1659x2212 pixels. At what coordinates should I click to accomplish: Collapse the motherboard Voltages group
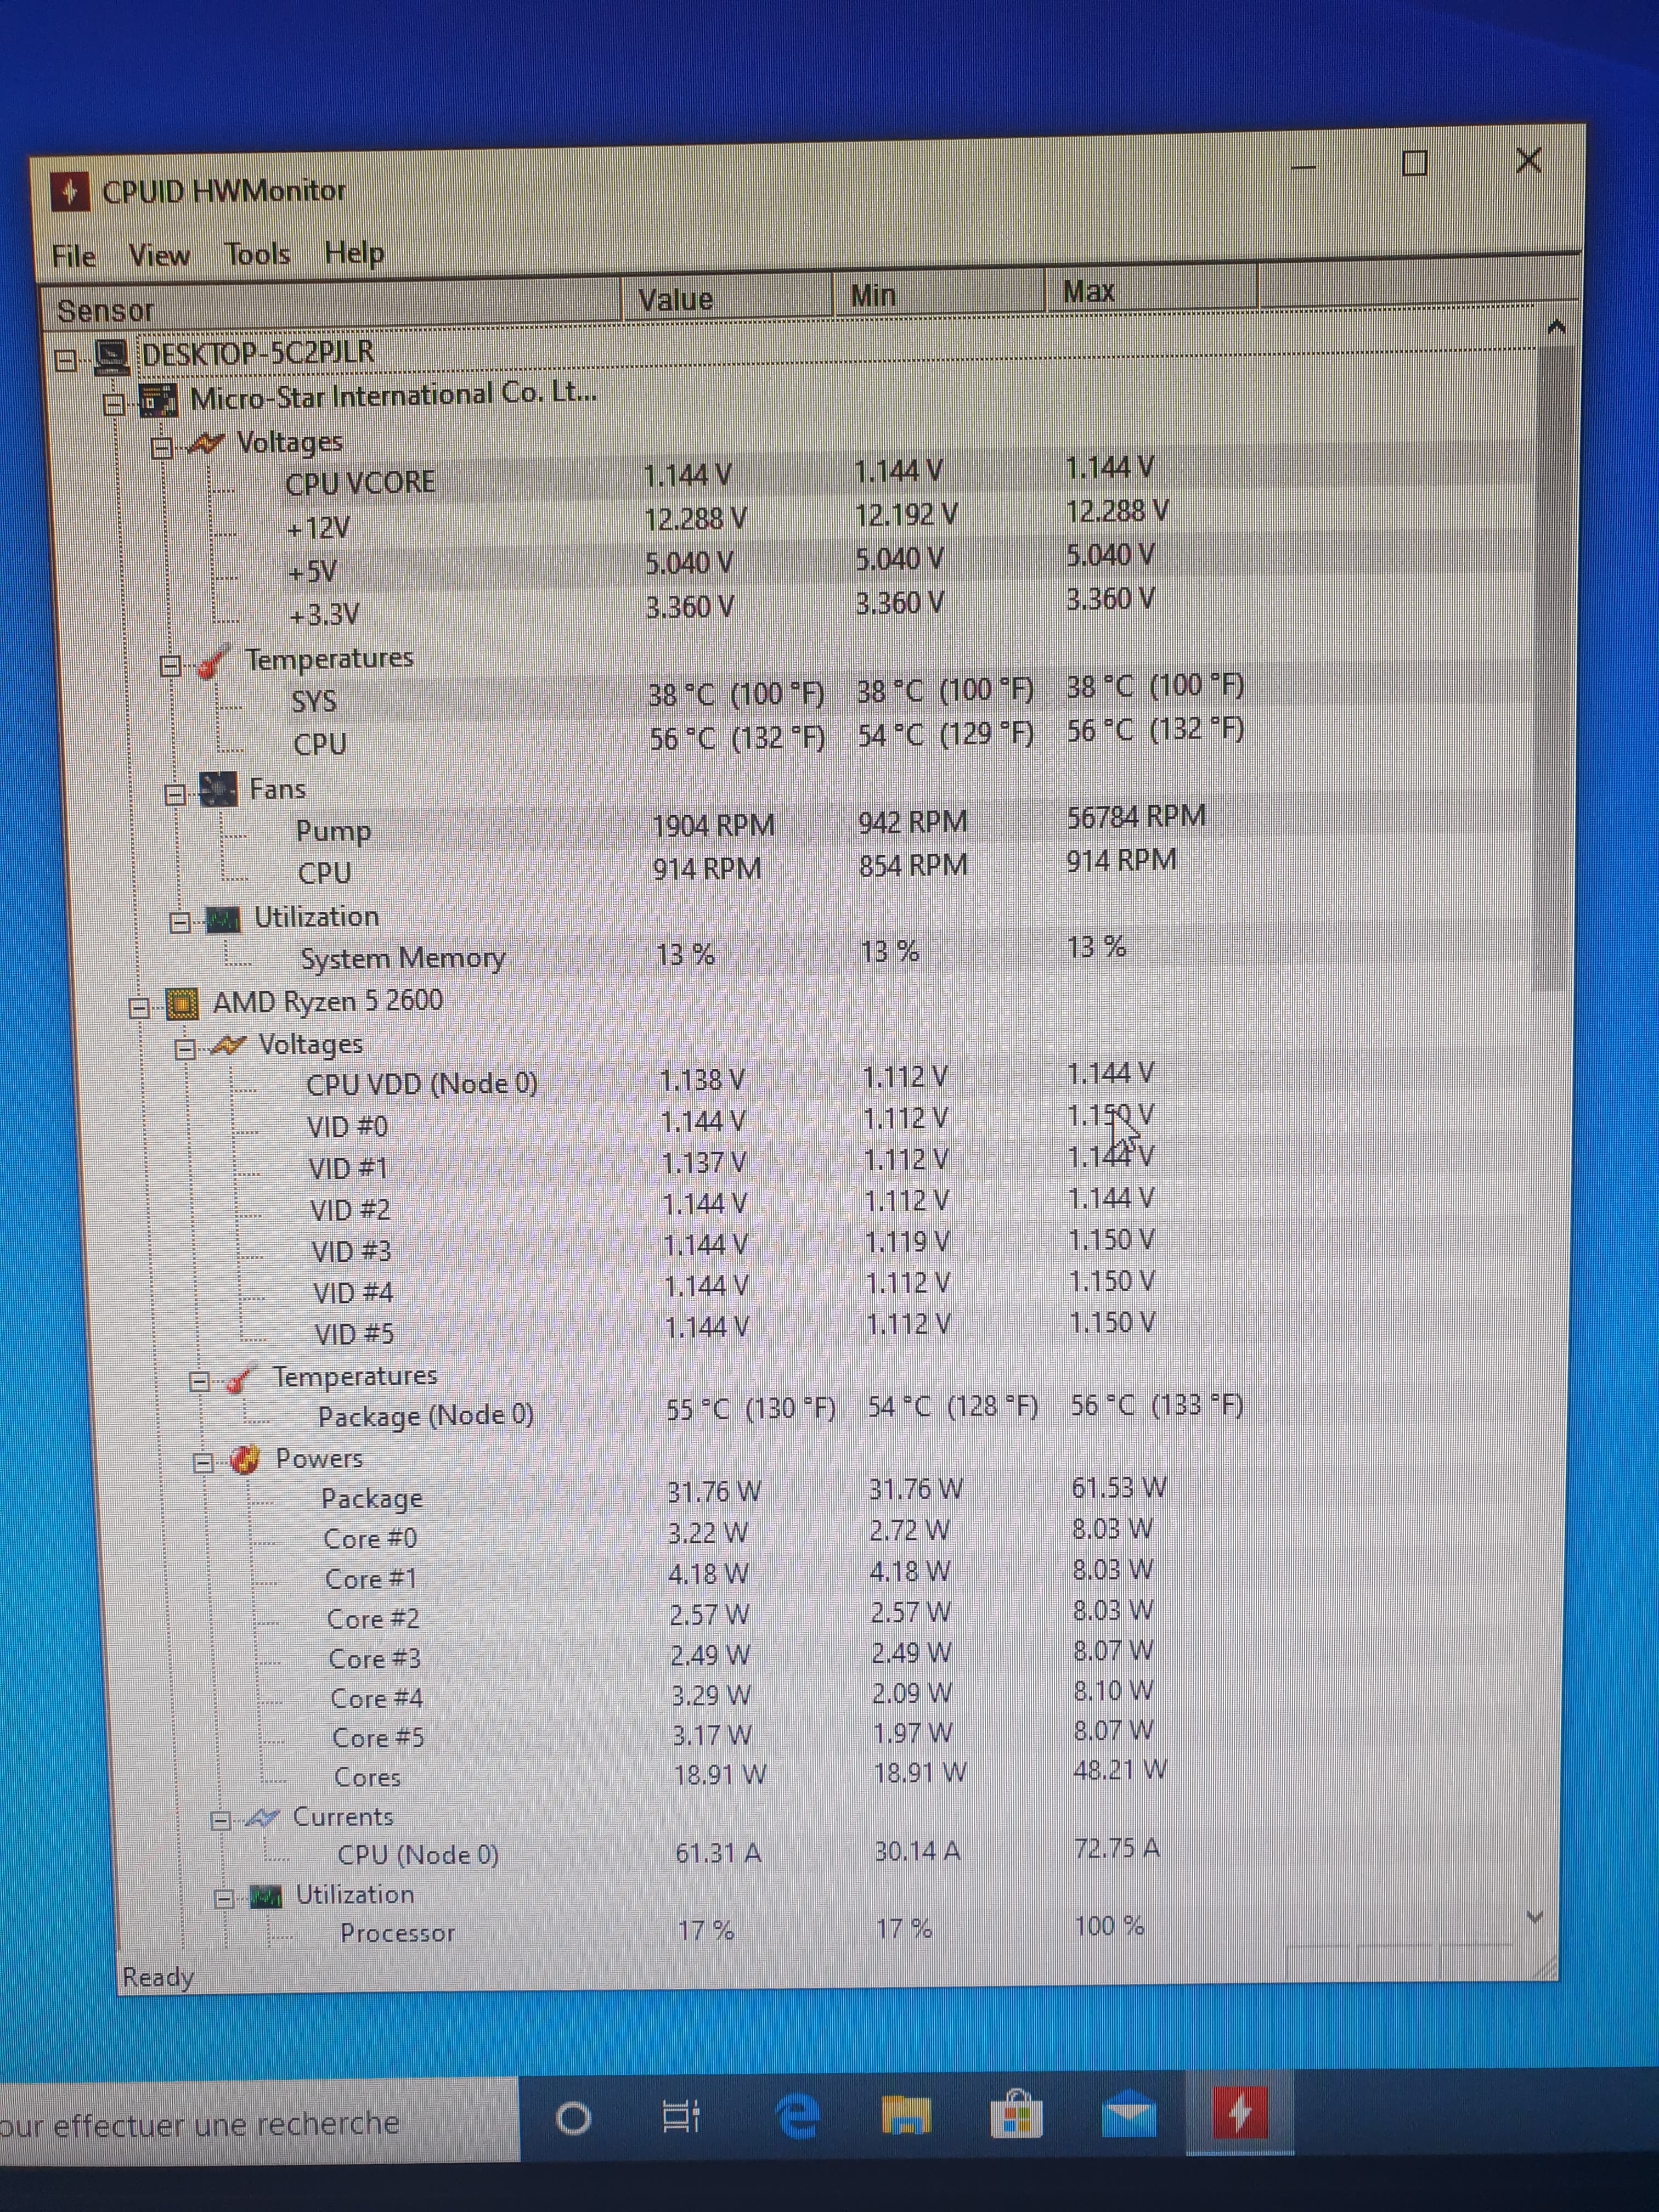(x=162, y=447)
